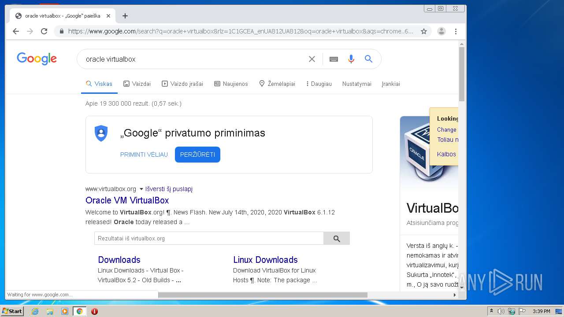This screenshot has width=564, height=317.
Task: Open the Chrome three-dot menu
Action: (456, 31)
